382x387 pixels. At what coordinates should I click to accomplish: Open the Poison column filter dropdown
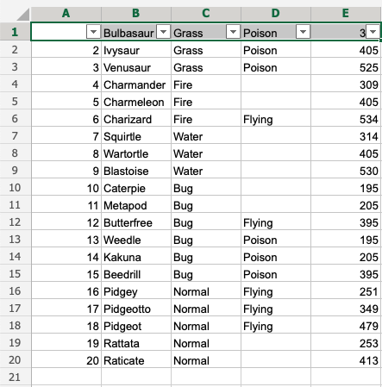[303, 32]
